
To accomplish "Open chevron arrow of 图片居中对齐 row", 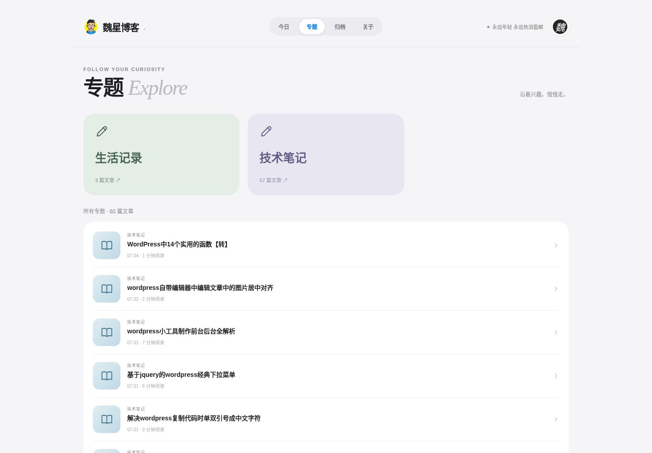I will click(x=556, y=289).
